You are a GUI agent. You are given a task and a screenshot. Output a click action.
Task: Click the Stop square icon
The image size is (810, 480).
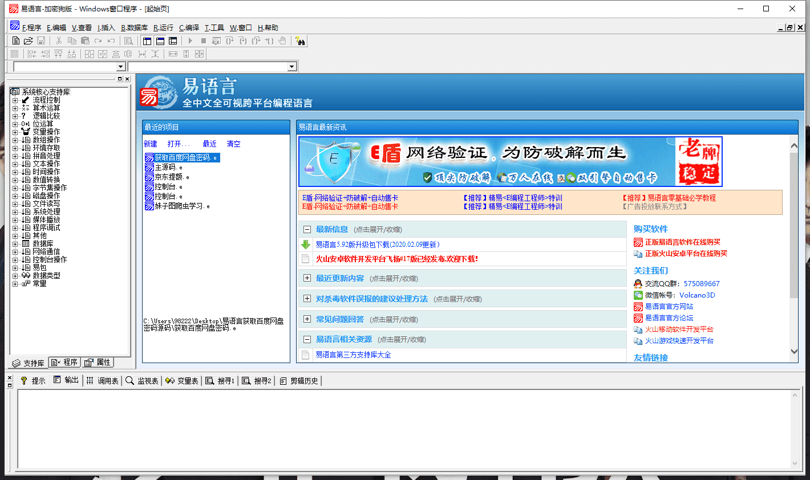(x=204, y=40)
